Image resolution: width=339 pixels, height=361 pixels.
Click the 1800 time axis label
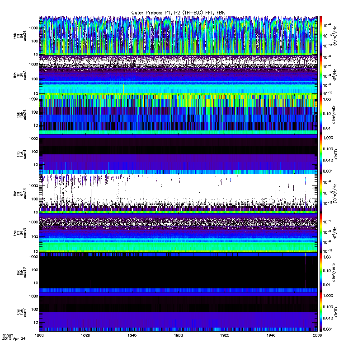39,335
